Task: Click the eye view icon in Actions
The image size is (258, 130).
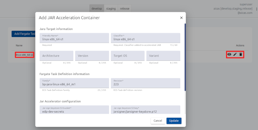Action: pyautogui.click(x=229, y=55)
